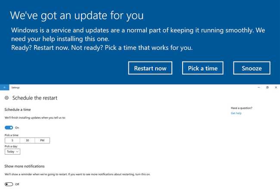Close the Settings window
280x193 pixels.
(x=276, y=87)
